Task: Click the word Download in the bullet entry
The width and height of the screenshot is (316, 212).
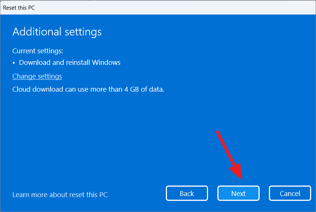Action: click(35, 63)
